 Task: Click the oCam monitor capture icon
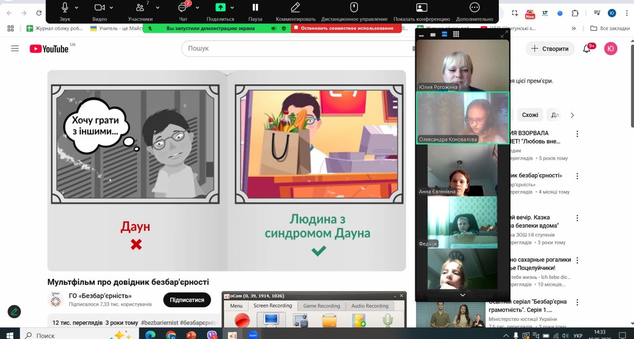pos(271,320)
